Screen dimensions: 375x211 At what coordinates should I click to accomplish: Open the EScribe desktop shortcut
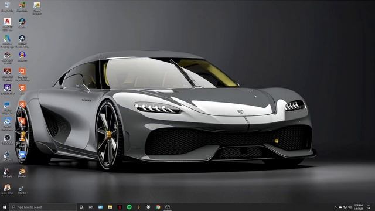(22, 190)
